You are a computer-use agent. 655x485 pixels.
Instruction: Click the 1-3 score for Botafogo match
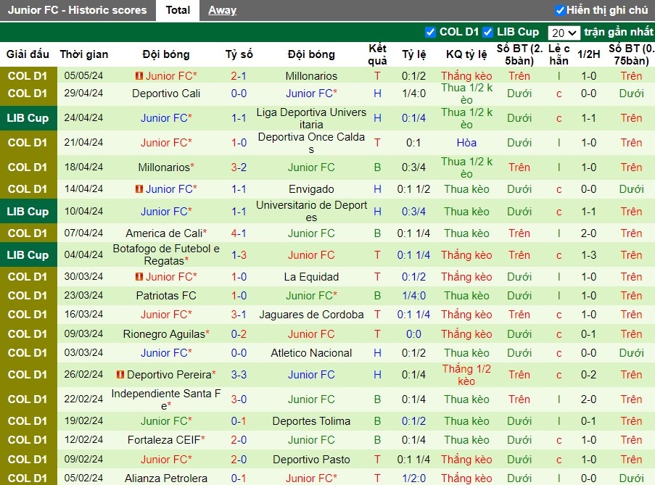[x=239, y=255]
